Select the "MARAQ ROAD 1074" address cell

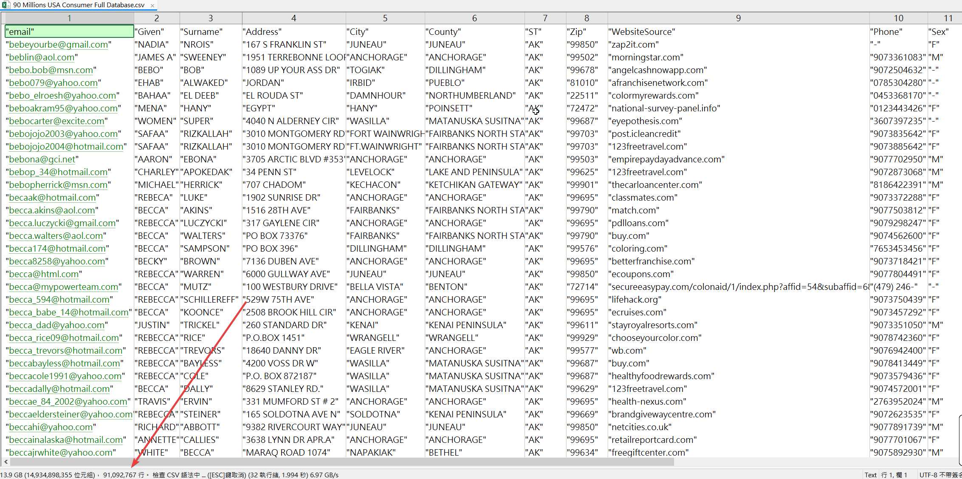[x=293, y=453]
